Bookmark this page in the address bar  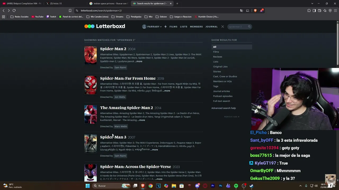pyautogui.click(x=70, y=11)
